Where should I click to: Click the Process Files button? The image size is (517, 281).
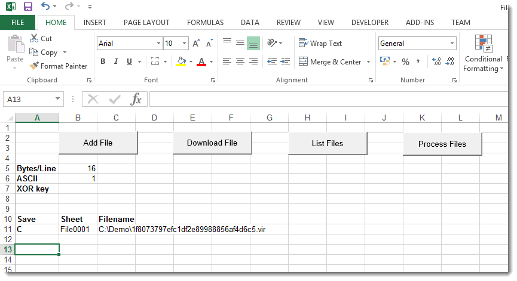pos(442,144)
